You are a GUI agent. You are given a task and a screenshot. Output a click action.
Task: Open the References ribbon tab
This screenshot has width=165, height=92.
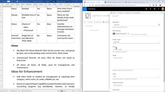[x=29, y=4]
